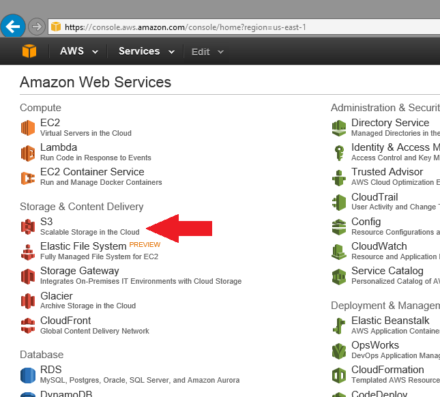Click the Service Catalog icon
This screenshot has height=397, width=440.
[x=339, y=277]
